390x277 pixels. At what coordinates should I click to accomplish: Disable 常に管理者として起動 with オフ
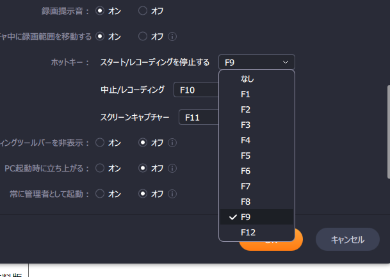click(143, 194)
